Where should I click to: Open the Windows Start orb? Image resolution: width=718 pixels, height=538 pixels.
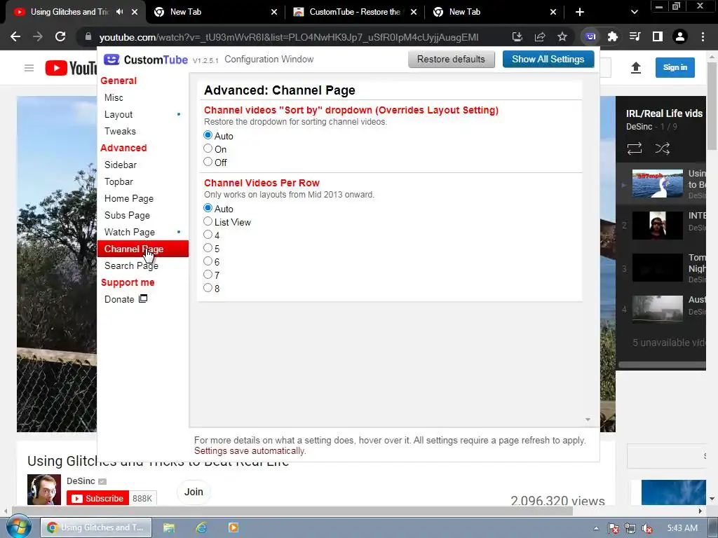pyautogui.click(x=19, y=527)
